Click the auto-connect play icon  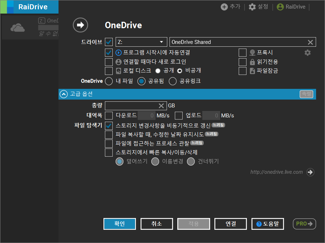[x=118, y=53]
